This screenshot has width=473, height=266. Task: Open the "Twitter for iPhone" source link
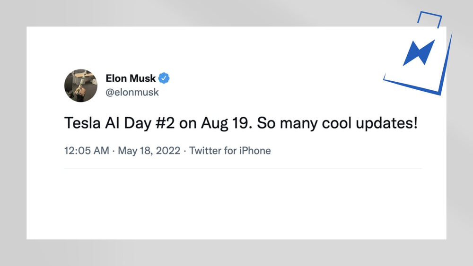click(230, 151)
